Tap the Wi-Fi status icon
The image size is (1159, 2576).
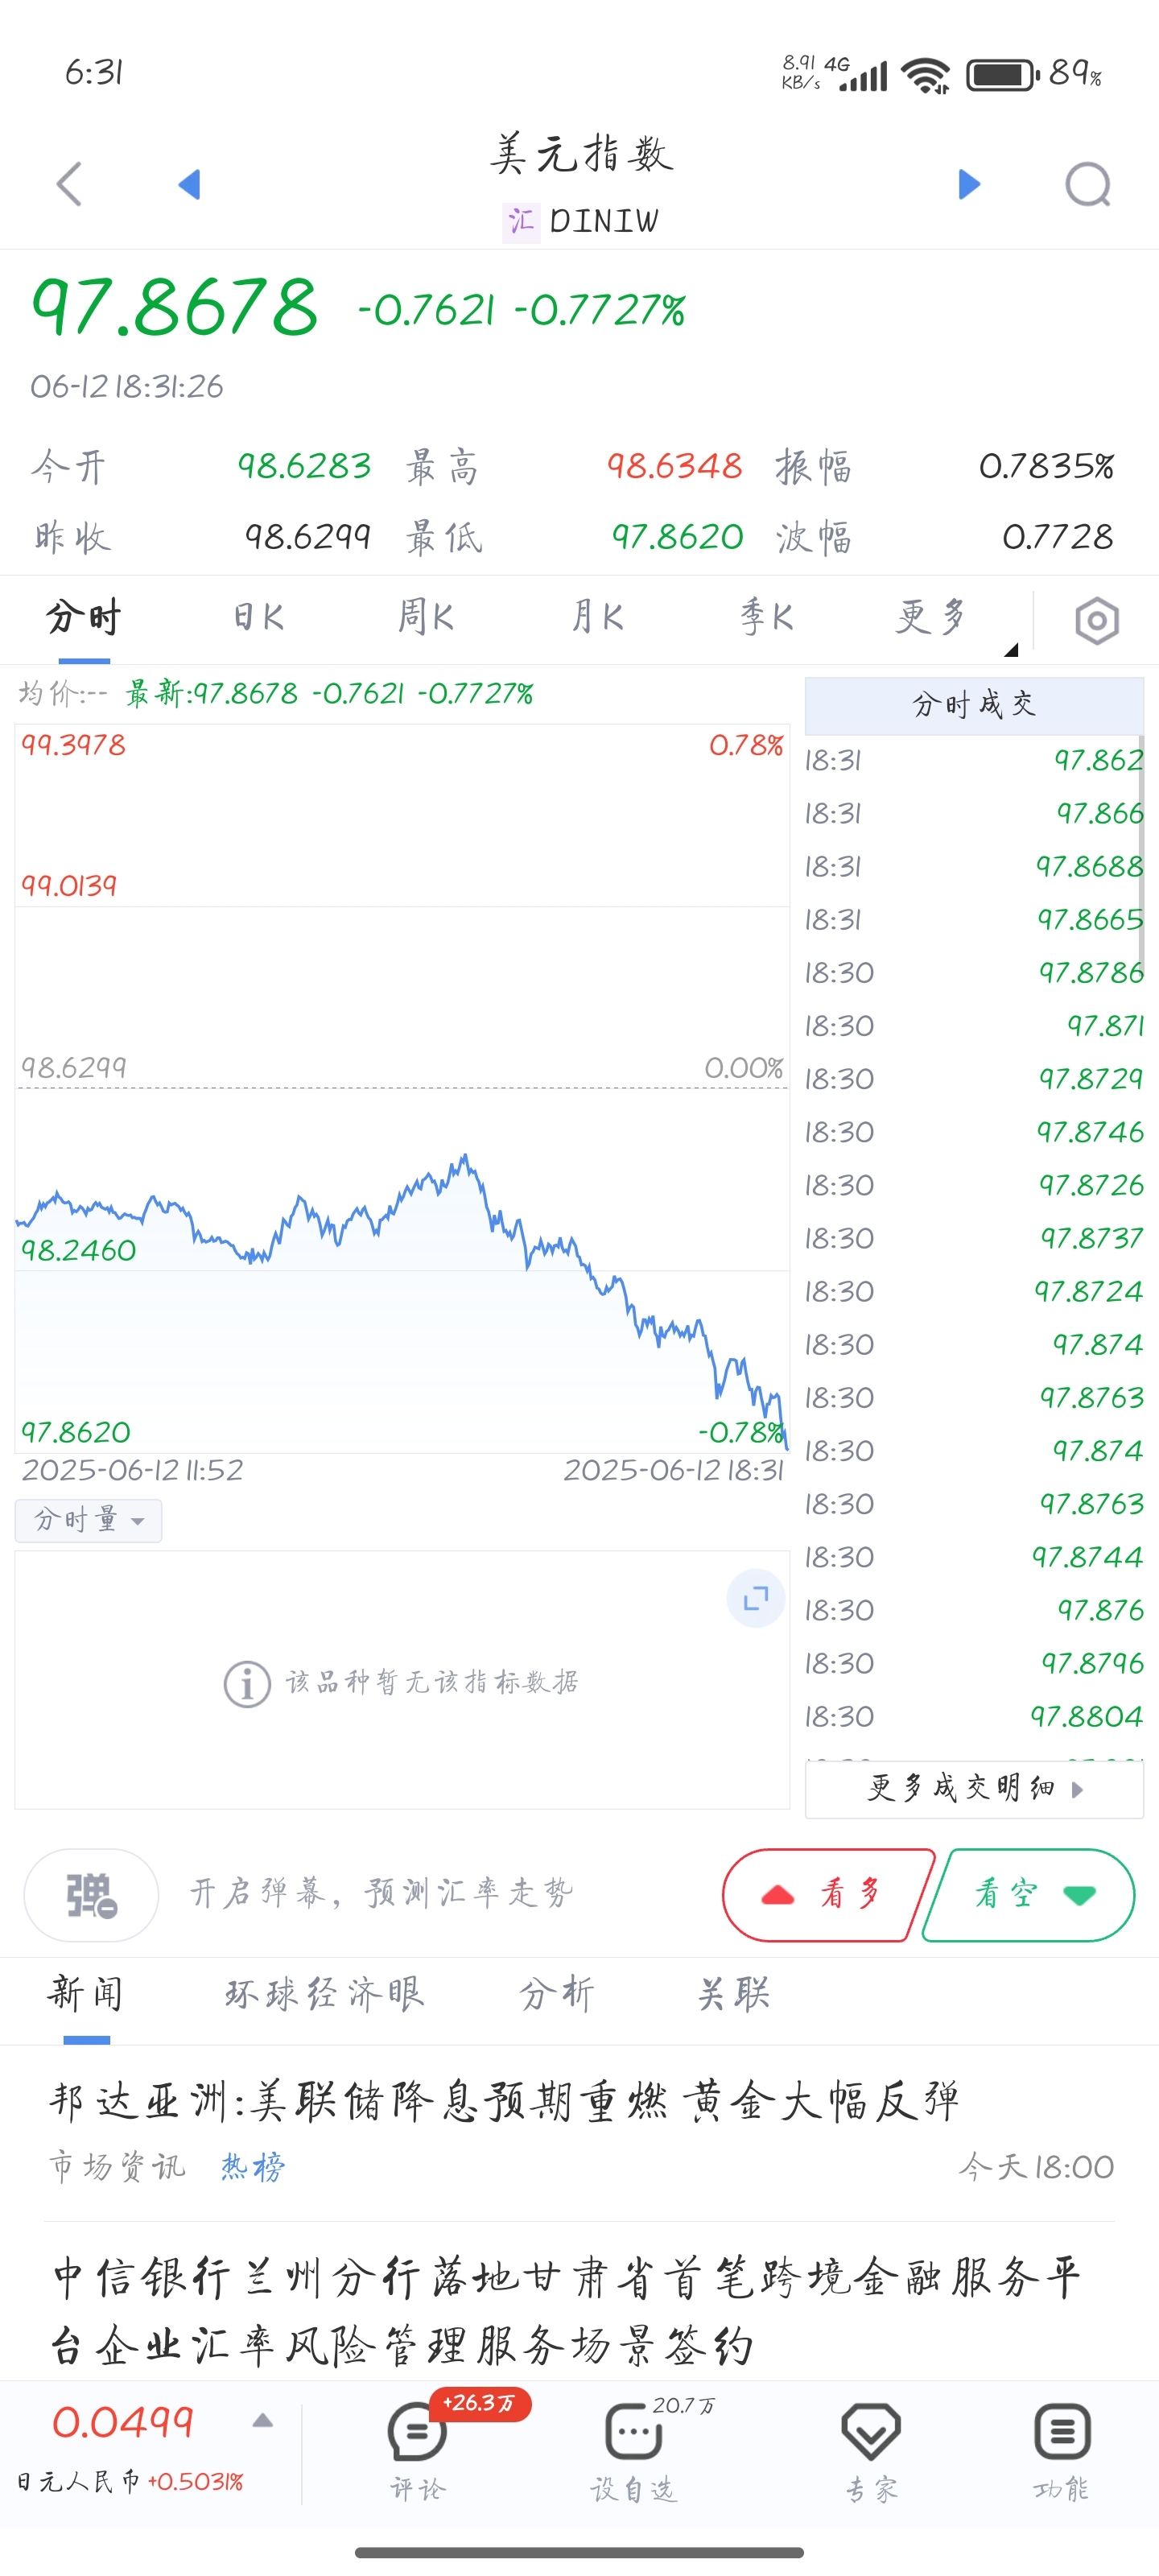(926, 75)
